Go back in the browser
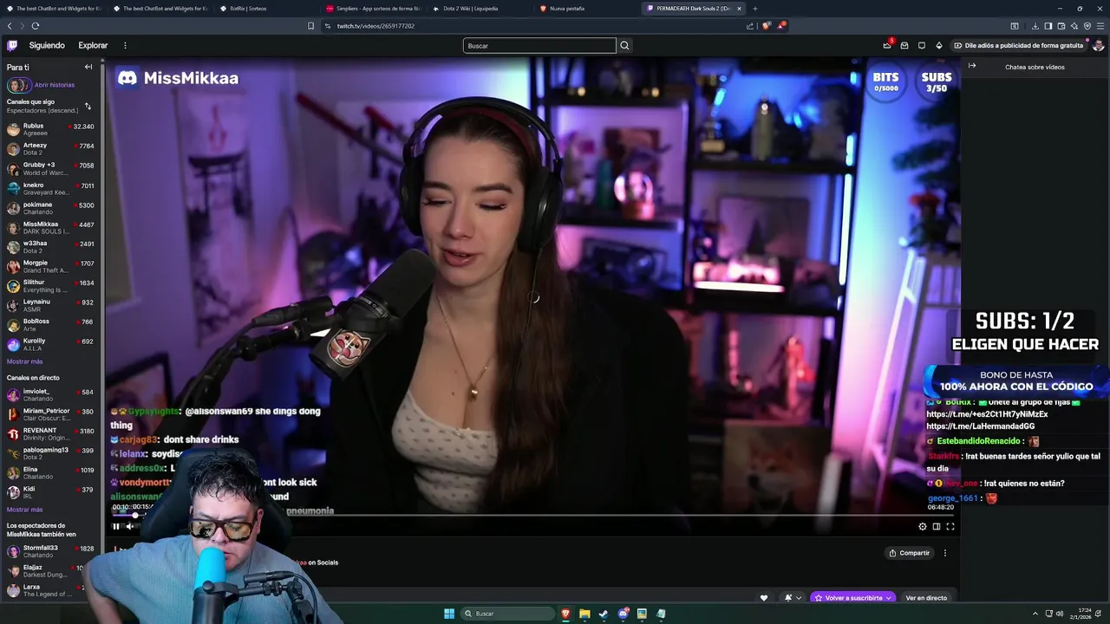The height and width of the screenshot is (624, 1110). coord(10,26)
